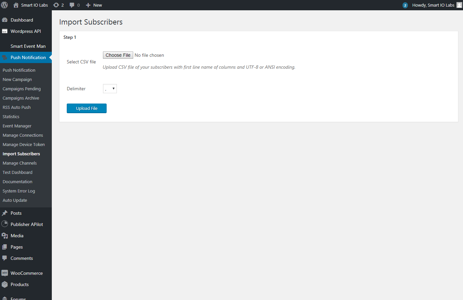Click the home icon beside Smart IO Labs

coord(16,5)
